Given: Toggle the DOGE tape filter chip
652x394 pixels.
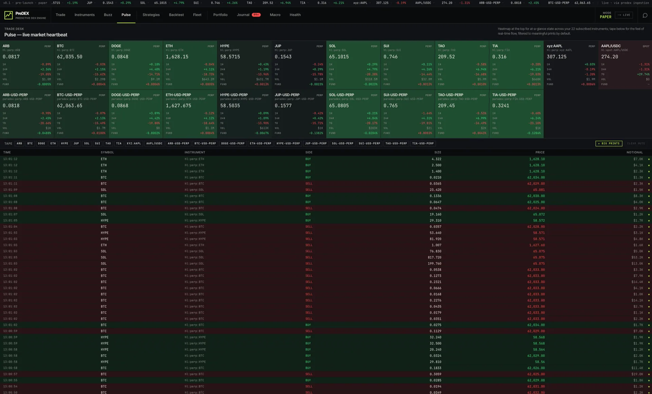Looking at the screenshot, I should (x=41, y=143).
